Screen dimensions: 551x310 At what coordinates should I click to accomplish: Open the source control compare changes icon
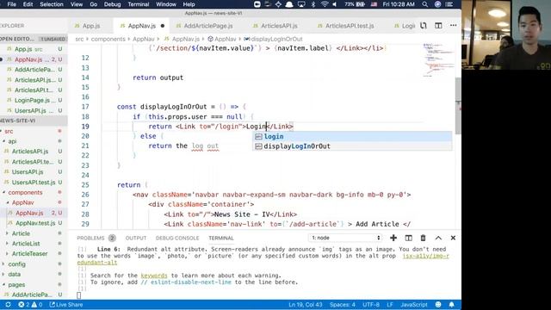[x=424, y=26]
